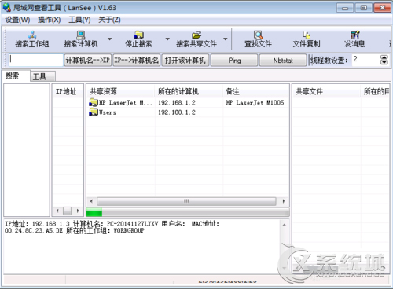The height and width of the screenshot is (290, 393).
Task: Click the IP地址 column header
Action: point(68,91)
